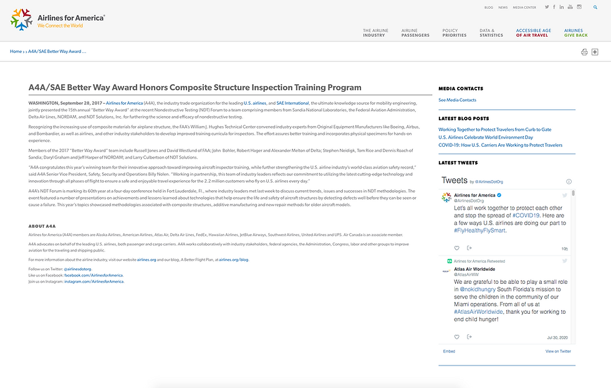
Task: Click the 10h timestamp on first tweet
Action: [564, 249]
